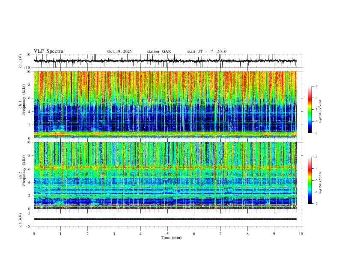
Task: Click the time axis tick label "4"
Action: pos(140,234)
